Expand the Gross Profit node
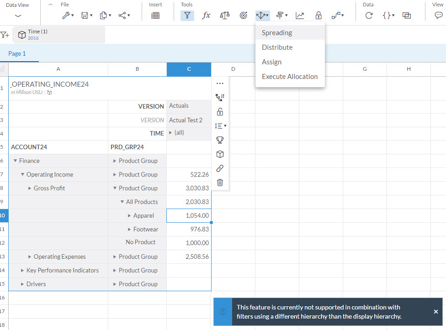Screen dimensions: 446x330 coord(30,188)
